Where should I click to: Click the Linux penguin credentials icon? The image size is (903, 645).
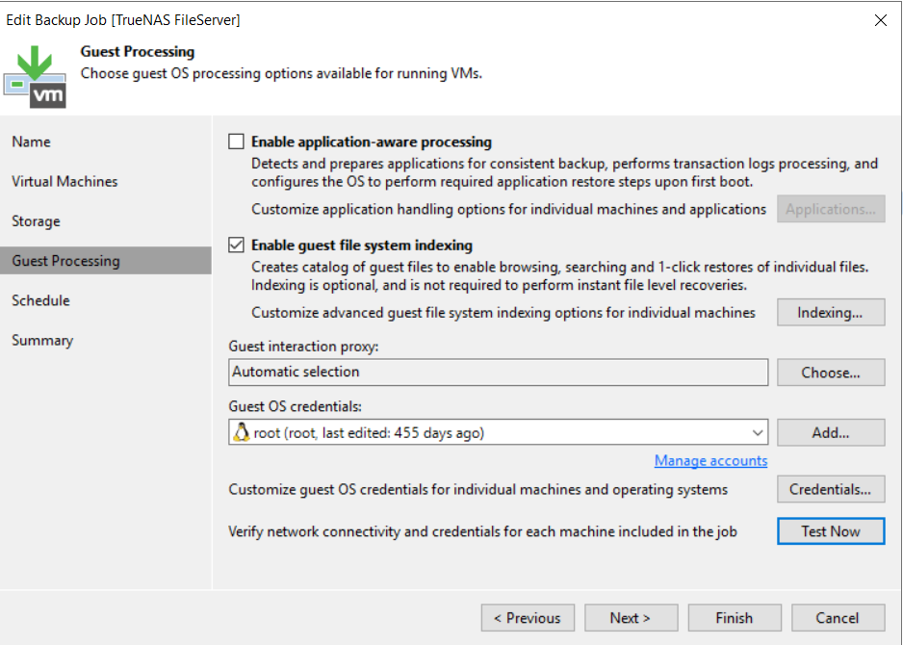[x=242, y=432]
